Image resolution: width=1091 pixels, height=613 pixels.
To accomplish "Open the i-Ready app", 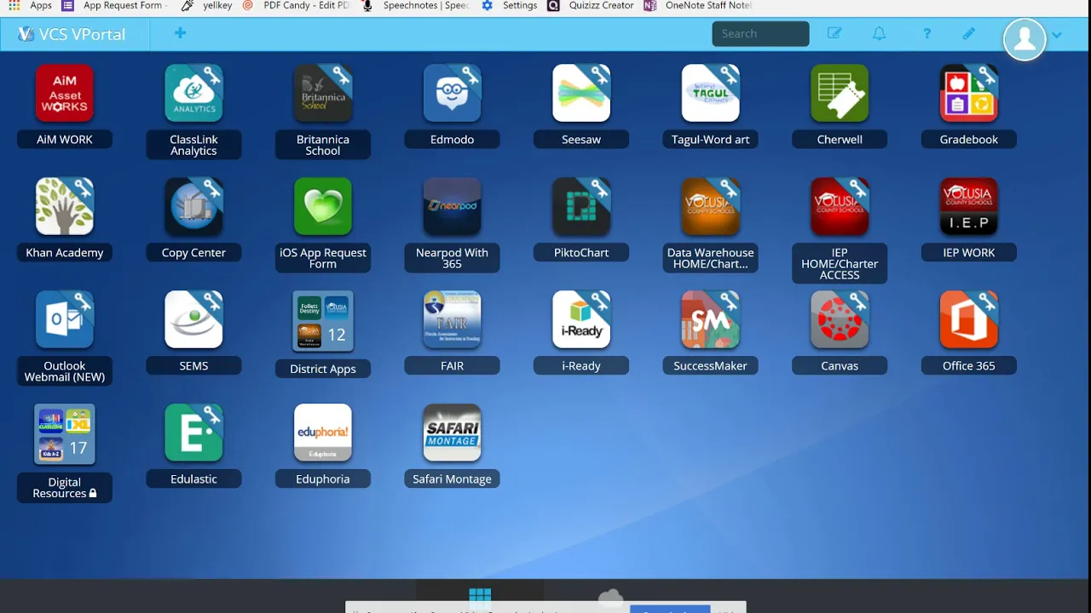I will pos(581,319).
